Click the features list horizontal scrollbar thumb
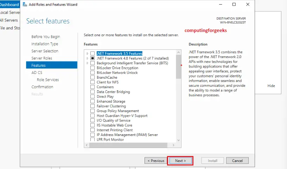Image resolution: width=287 pixels, height=169 pixels. 128,145
